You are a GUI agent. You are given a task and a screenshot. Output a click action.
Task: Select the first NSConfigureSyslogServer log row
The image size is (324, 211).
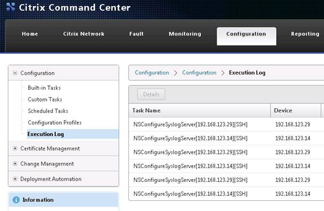226,124
